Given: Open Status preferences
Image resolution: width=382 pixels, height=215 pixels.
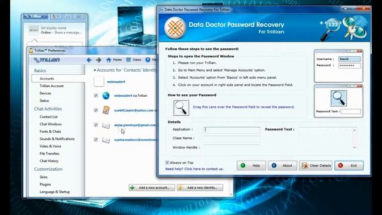Looking at the screenshot, I should click(44, 100).
